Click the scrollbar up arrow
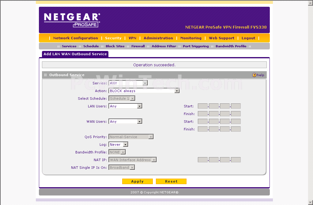313x205 pixels. 311,3
